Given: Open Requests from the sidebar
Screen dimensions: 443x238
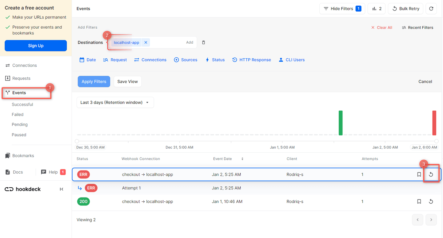Looking at the screenshot, I should [x=20, y=78].
